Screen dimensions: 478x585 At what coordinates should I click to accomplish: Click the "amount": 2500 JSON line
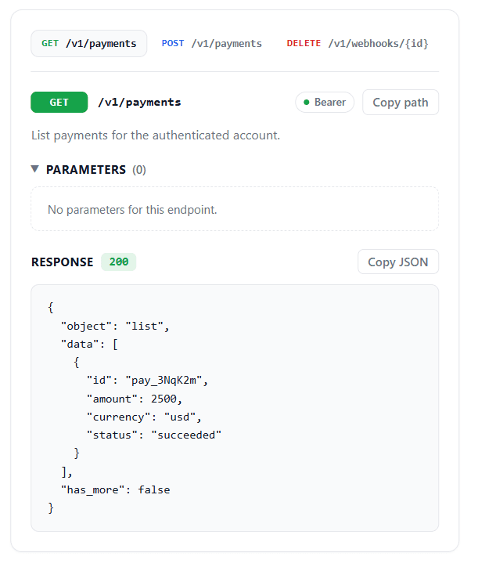(134, 399)
